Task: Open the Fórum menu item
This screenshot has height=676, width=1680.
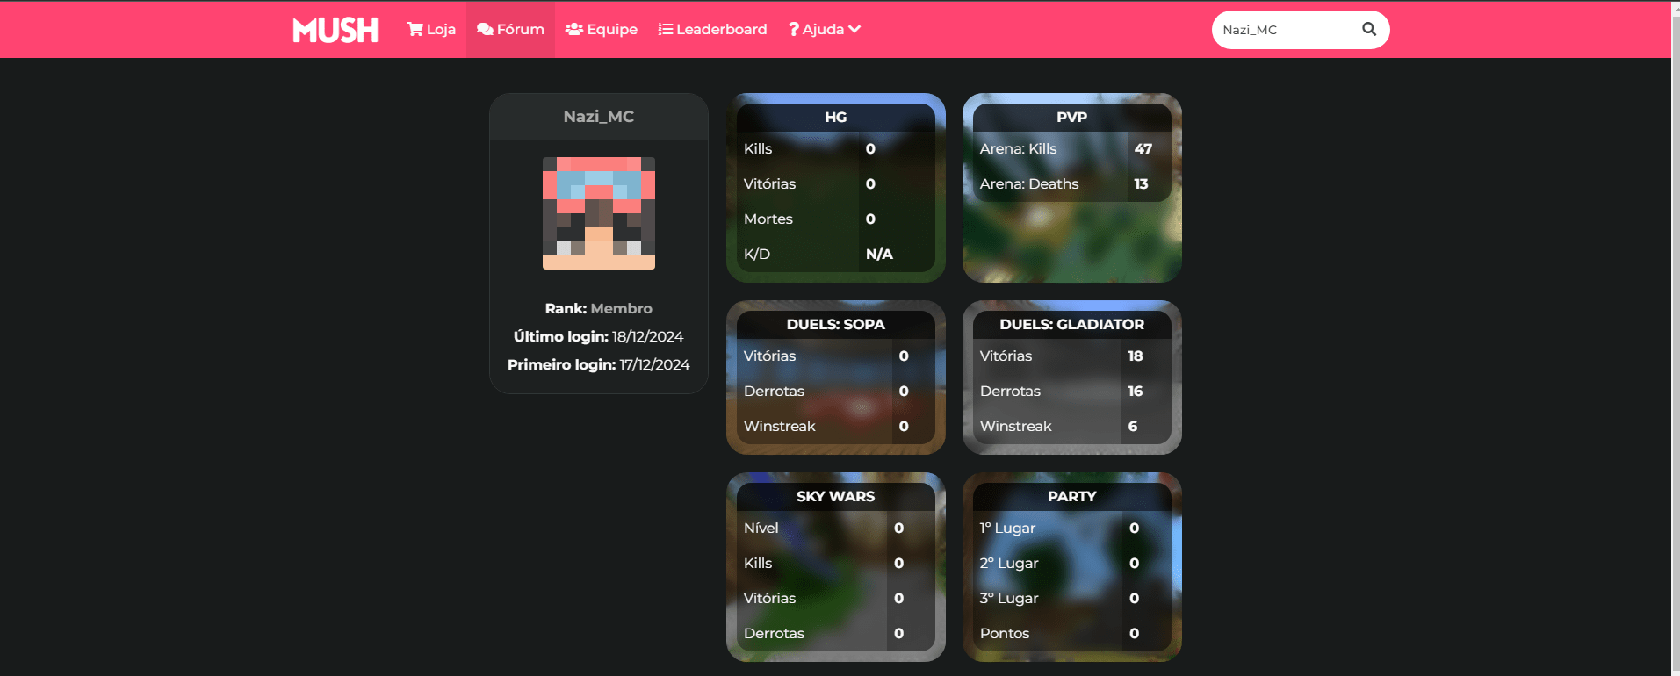Action: [x=510, y=29]
